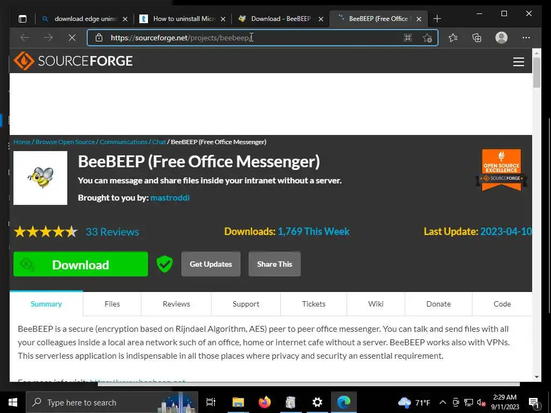Click the BeeBEEP bee logo thumbnail
Screen dimensions: 551x413
click(40, 178)
